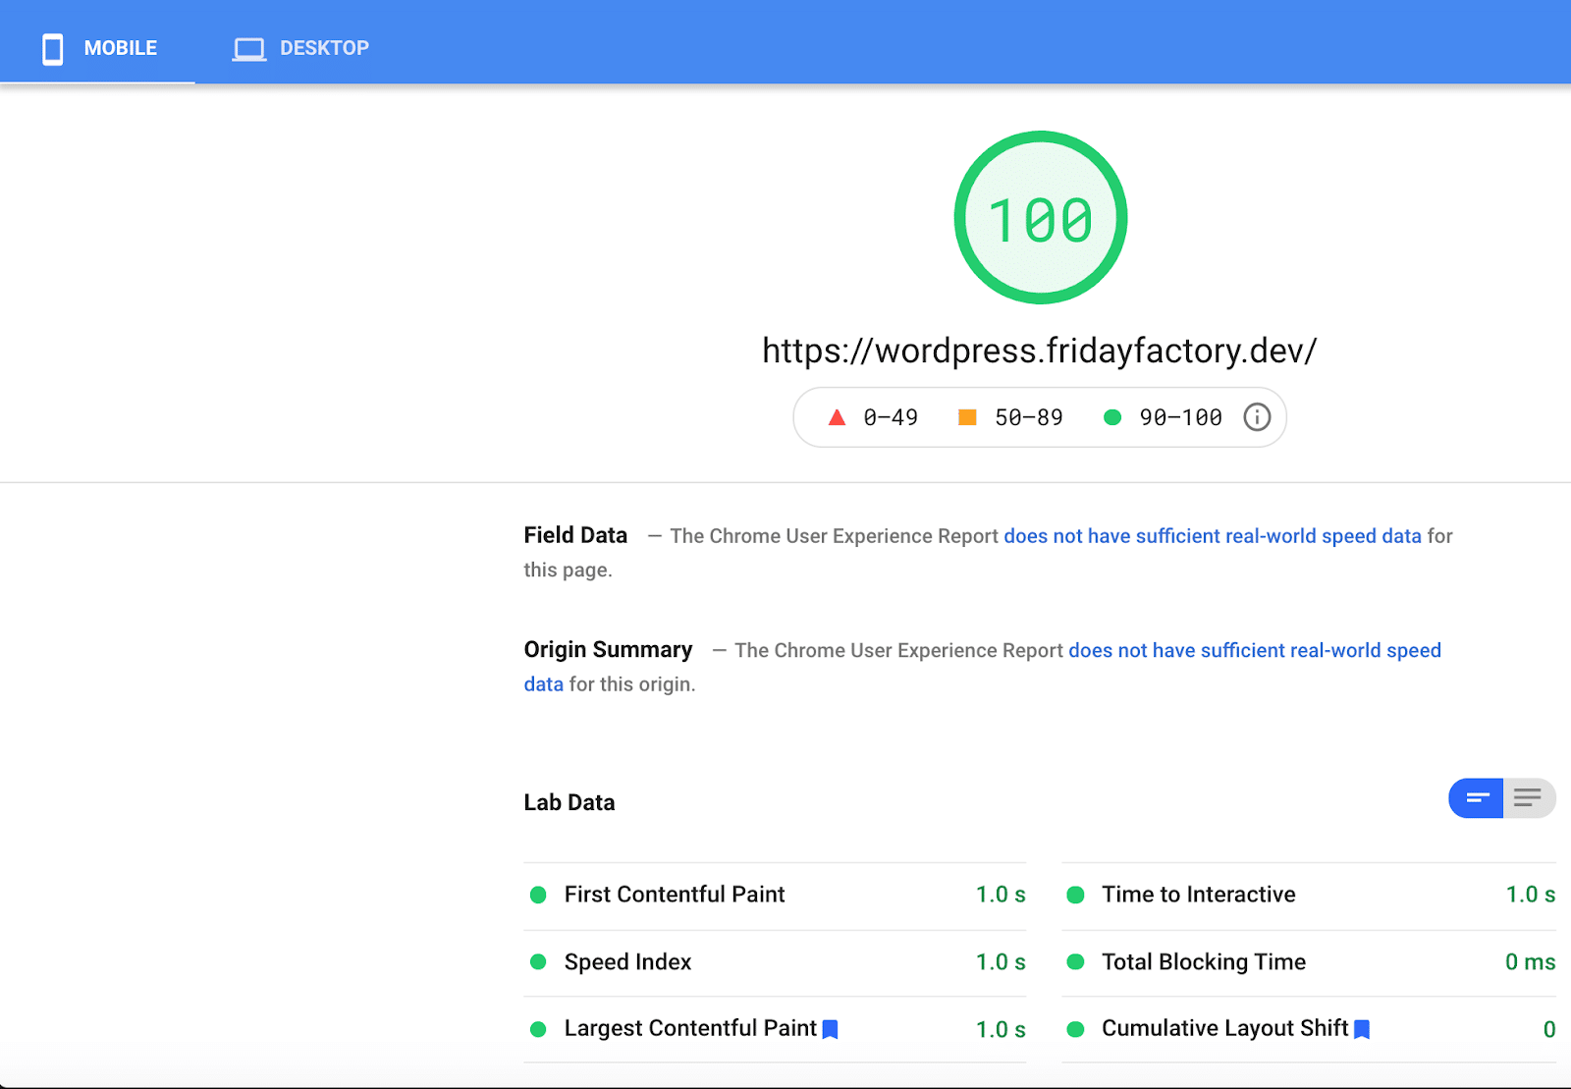The image size is (1571, 1089).
Task: Click the green dot beside Total Blocking Time
Action: tap(1076, 962)
